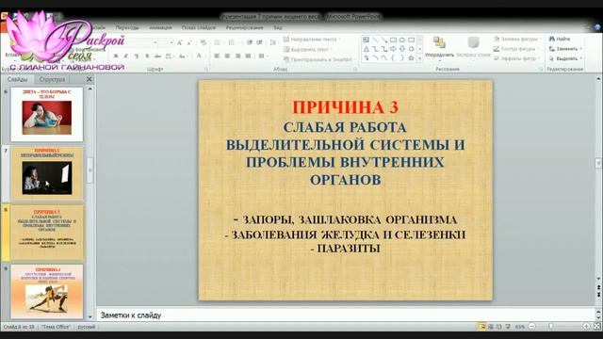Pick the arrow line shape
The width and height of the screenshot is (603, 339).
coord(383,40)
